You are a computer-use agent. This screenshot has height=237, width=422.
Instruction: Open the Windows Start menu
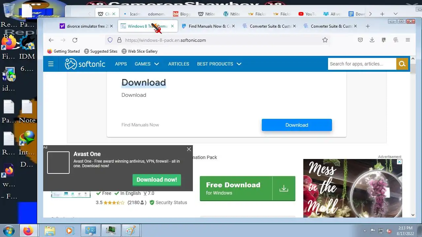coord(9,230)
